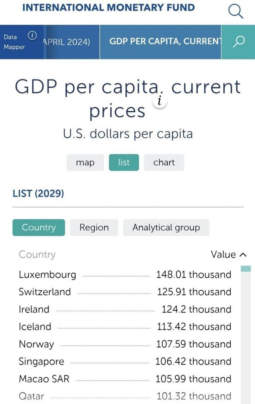
Task: Click the Data Mapper info icon
Action: (32, 36)
